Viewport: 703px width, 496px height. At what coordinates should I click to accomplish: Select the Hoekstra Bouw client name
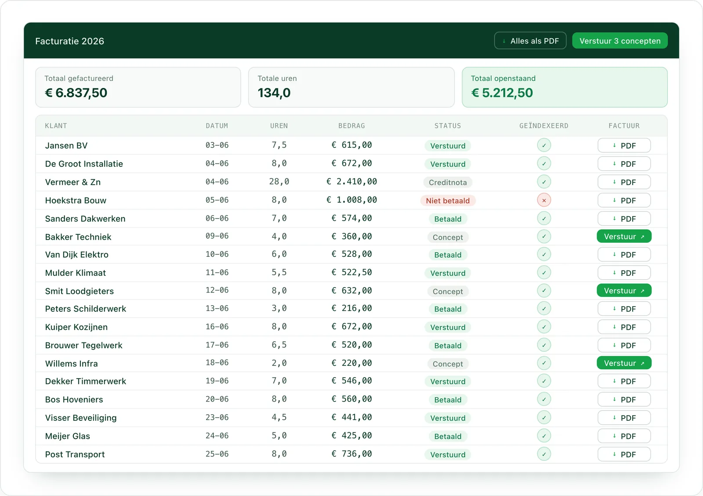pos(76,201)
